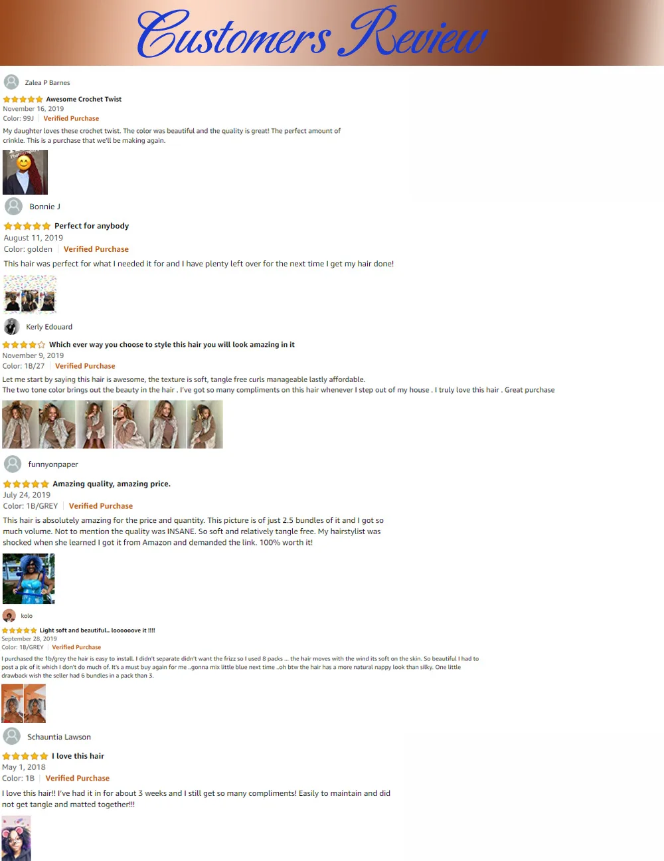Screen dimensions: 664x861
Task: View Zalea's red crochet twist photo
Action: click(x=25, y=172)
